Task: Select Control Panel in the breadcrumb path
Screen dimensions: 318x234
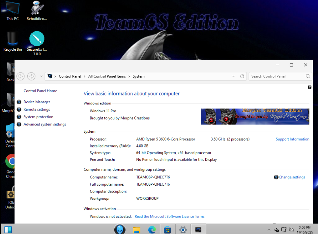Action: pos(70,76)
